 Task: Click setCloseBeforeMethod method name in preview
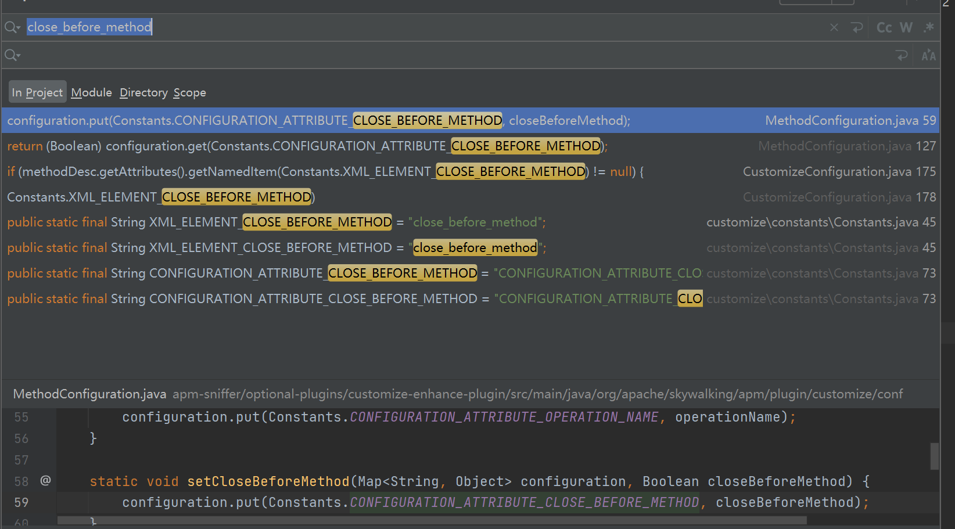coord(268,481)
